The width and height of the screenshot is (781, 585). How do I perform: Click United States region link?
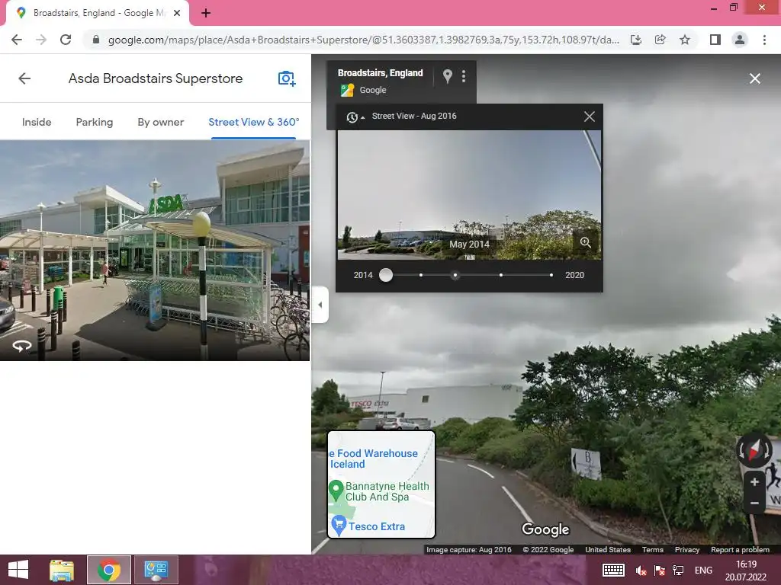tap(608, 550)
